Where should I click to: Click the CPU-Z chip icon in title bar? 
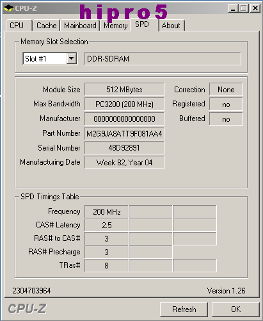coord(8,8)
